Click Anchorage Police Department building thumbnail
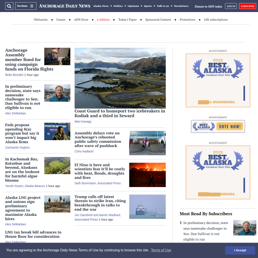Screen dimensions: 258x258 point(147,143)
